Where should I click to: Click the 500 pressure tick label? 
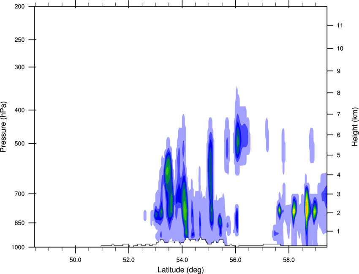19,143
